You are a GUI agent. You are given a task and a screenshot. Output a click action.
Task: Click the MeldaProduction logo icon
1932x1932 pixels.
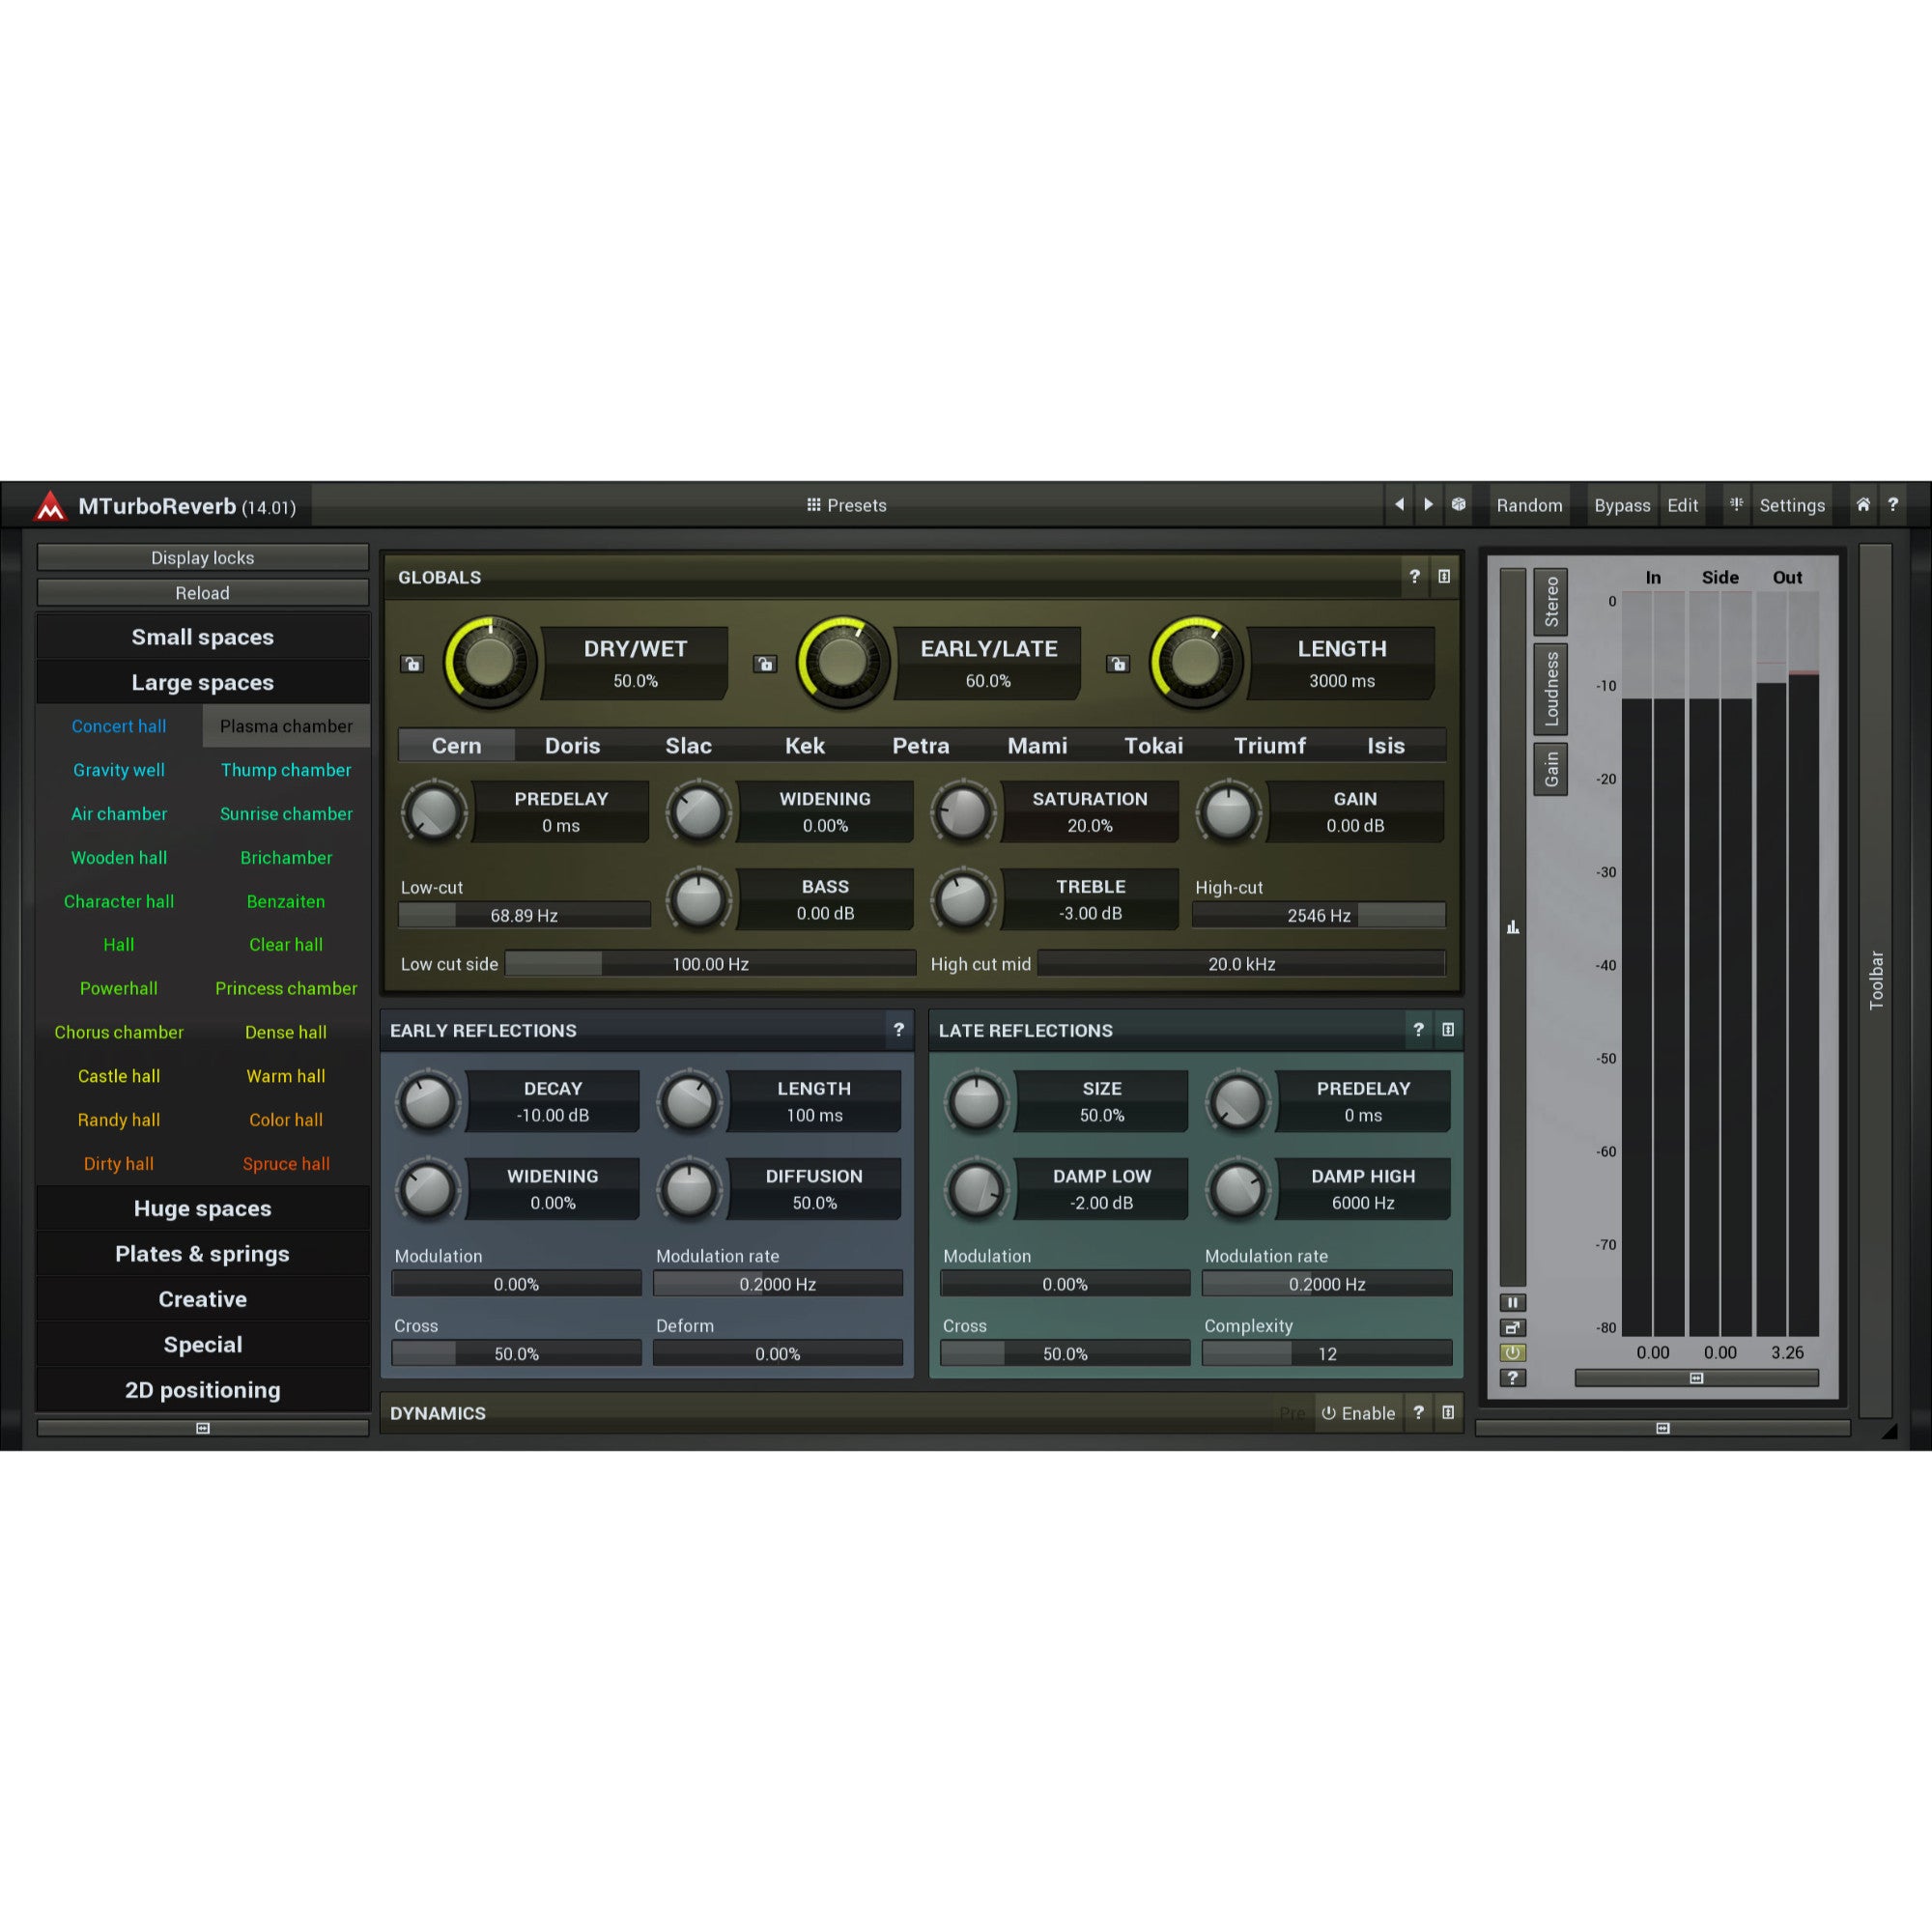coord(50,506)
